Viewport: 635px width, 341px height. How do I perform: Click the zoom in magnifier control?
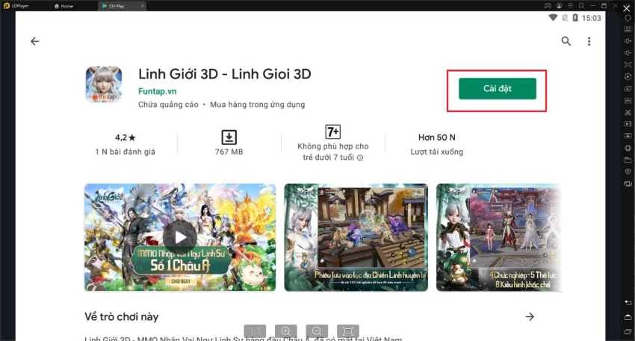coord(286,331)
